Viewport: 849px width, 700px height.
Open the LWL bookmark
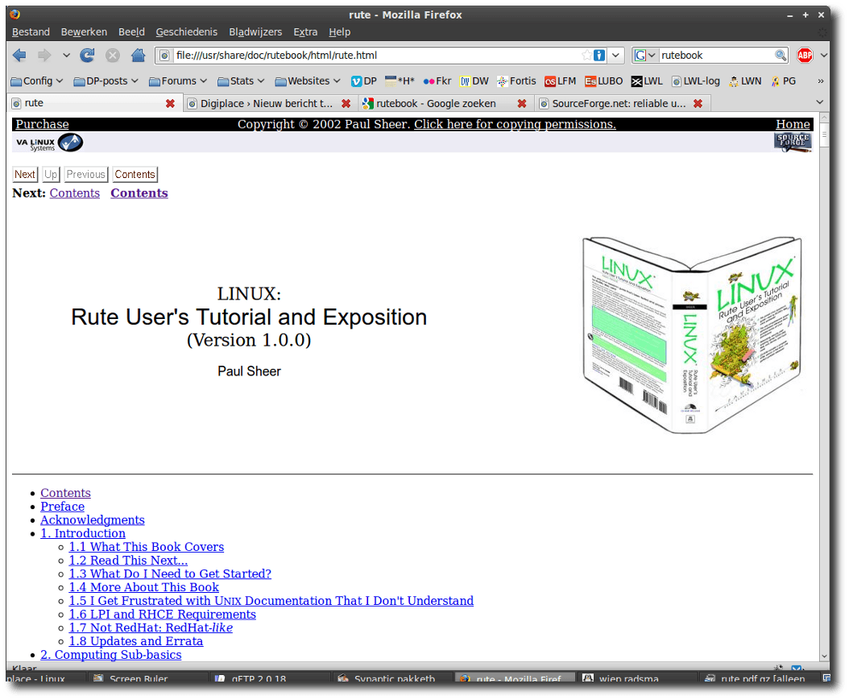(647, 81)
